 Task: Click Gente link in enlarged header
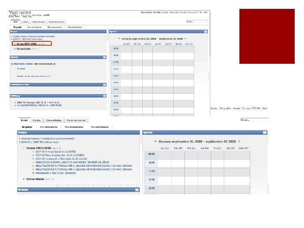tap(214, 109)
